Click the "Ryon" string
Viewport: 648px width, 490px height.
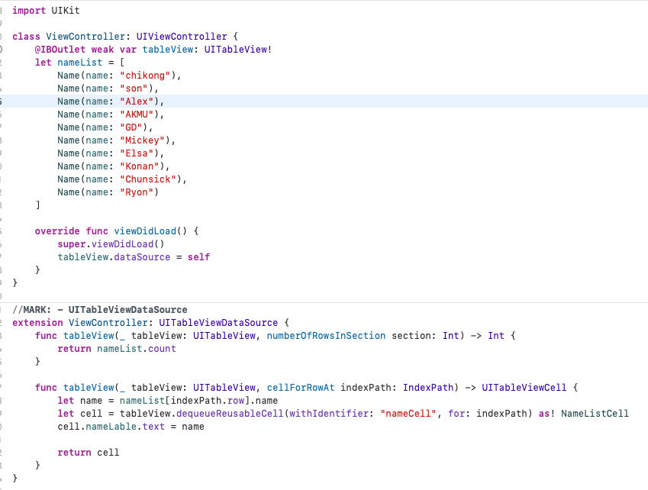(x=137, y=192)
